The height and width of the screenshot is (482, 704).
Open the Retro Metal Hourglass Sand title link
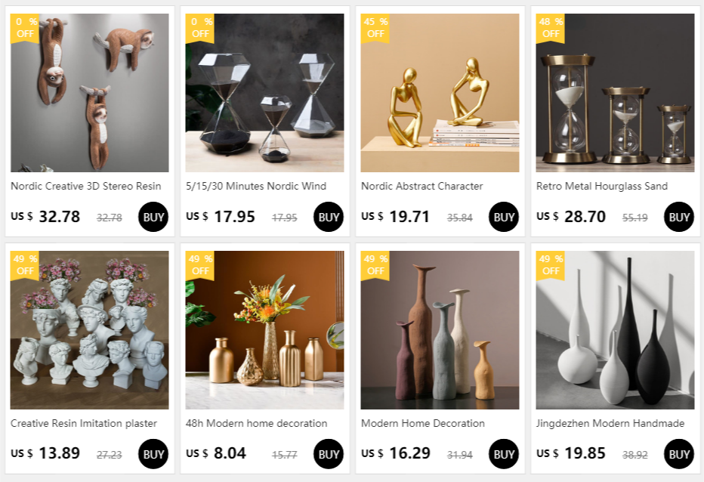click(601, 186)
